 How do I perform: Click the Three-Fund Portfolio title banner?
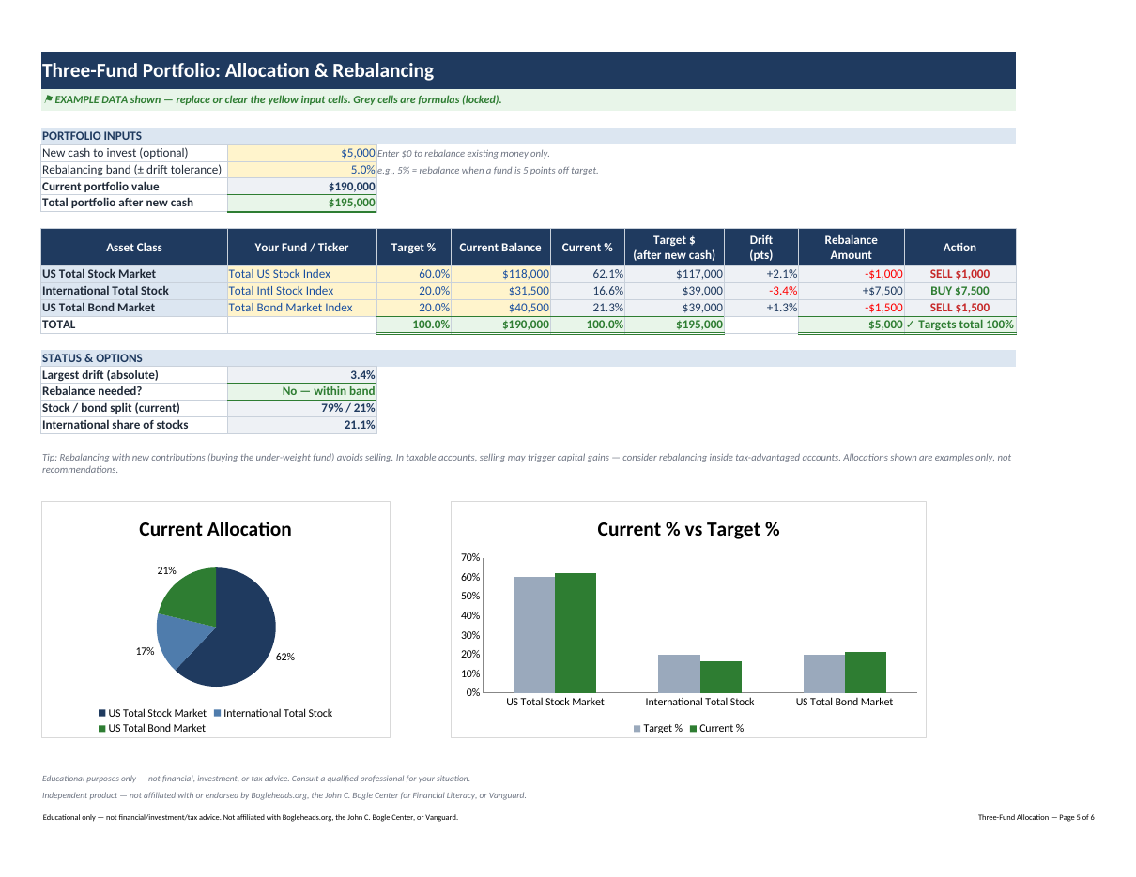pyautogui.click(x=529, y=70)
